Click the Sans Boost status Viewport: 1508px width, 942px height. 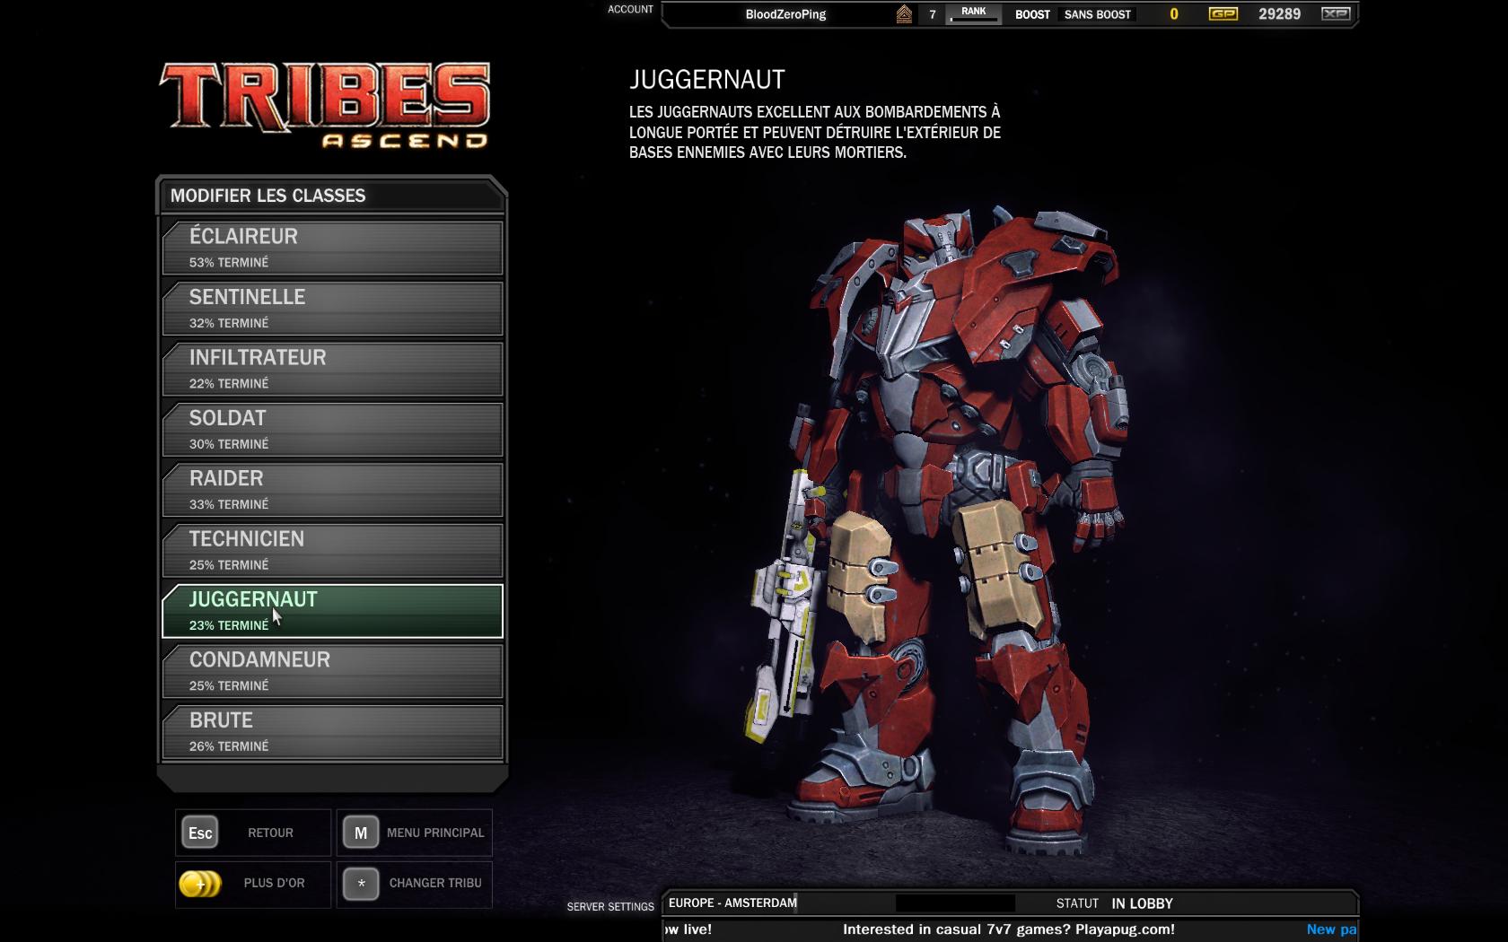[x=1098, y=14]
